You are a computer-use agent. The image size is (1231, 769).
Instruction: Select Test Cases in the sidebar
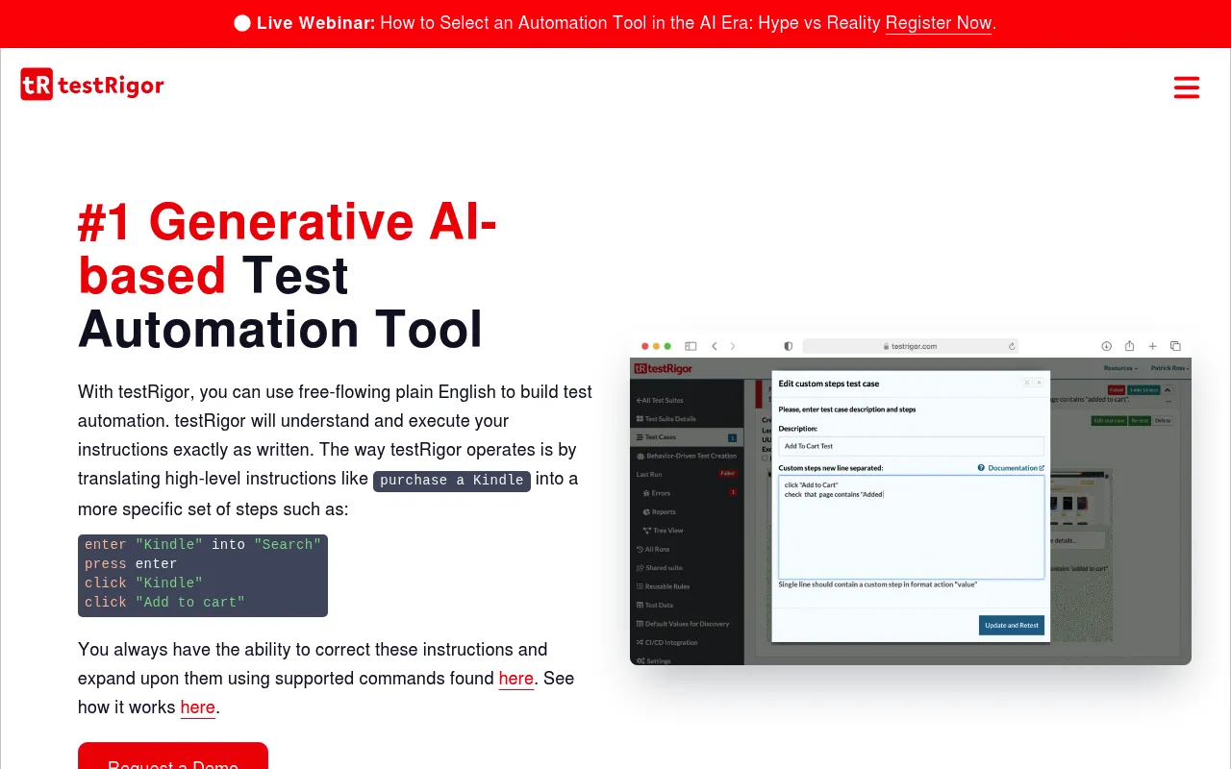tap(687, 437)
